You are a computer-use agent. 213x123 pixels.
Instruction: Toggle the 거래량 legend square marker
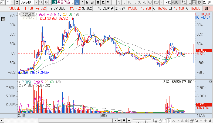[x=19, y=82]
